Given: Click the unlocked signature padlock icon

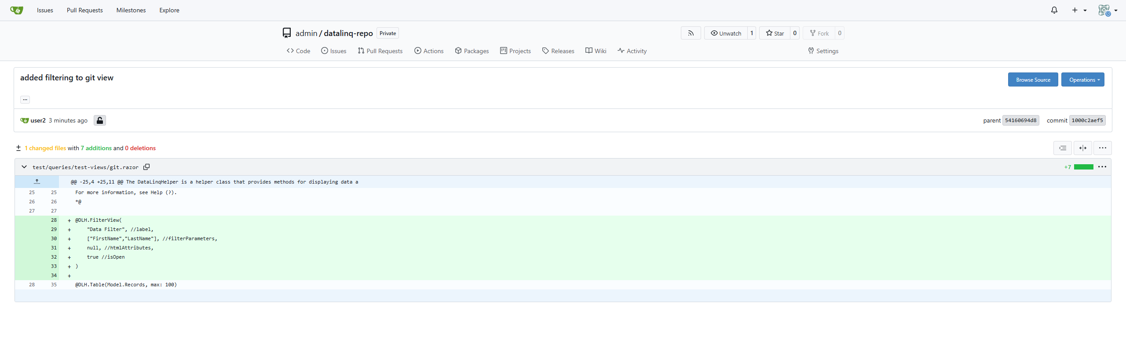Looking at the screenshot, I should coord(100,120).
